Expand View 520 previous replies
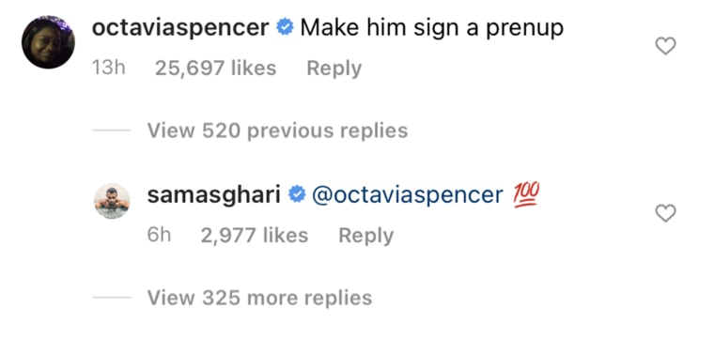The image size is (714, 338). coord(277,131)
